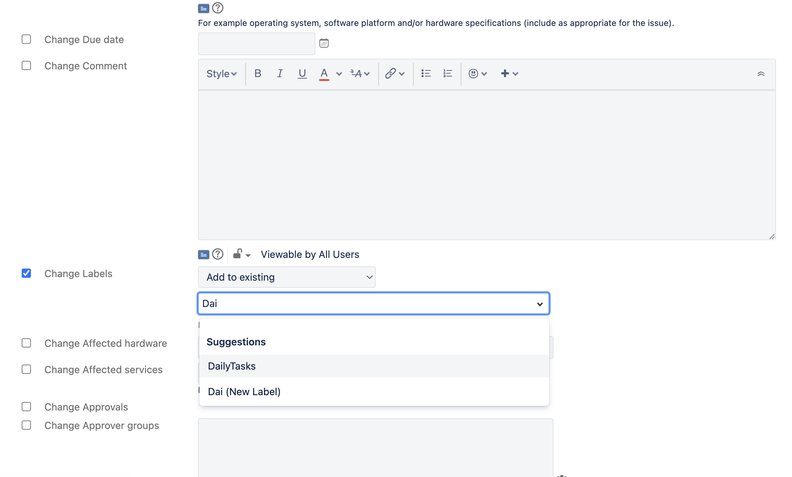Apply Italic formatting in comment toolbar
The height and width of the screenshot is (477, 792).
[280, 74]
